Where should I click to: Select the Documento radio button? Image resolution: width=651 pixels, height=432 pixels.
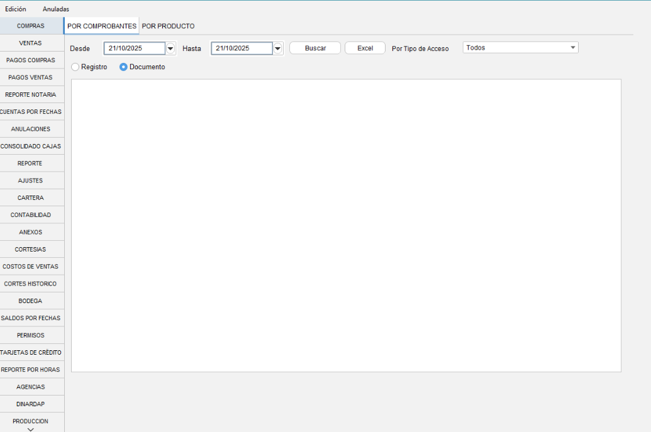(x=124, y=67)
